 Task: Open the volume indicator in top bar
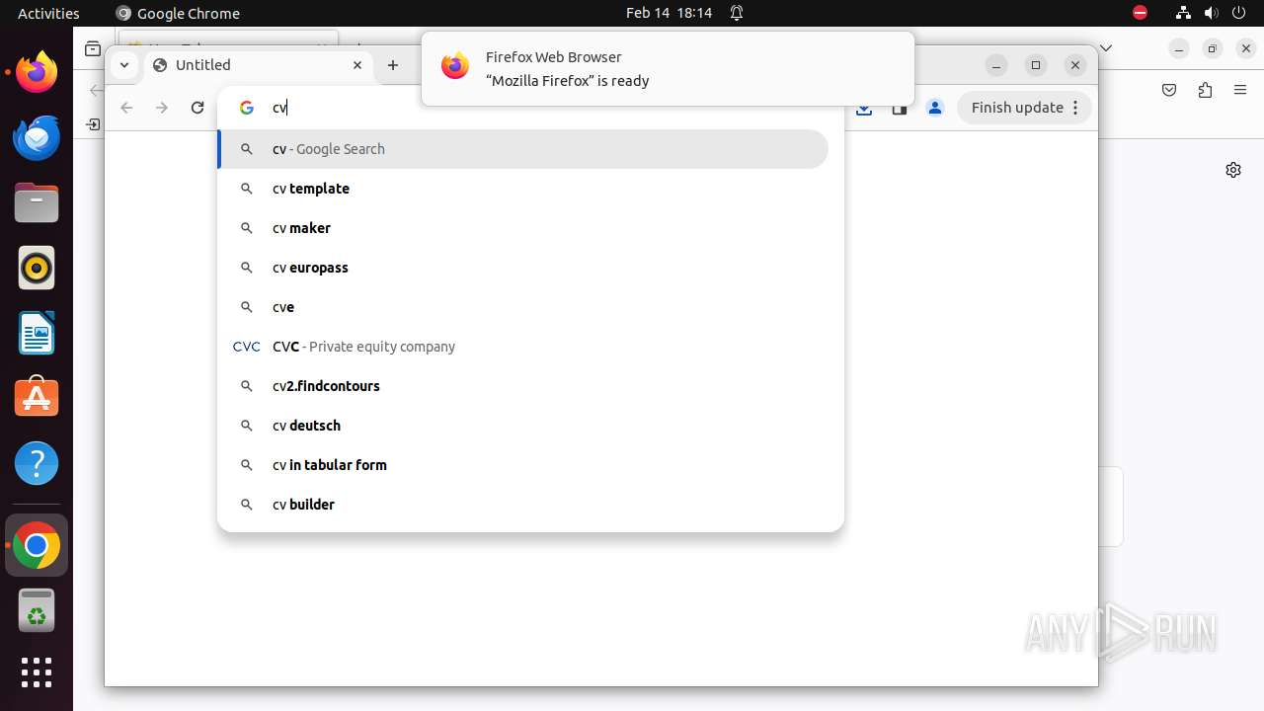coord(1211,13)
